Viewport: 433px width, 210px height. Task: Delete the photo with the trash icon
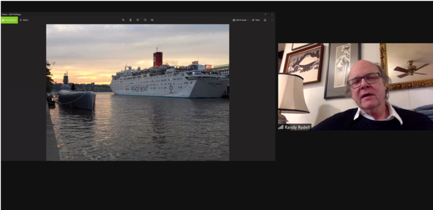click(x=130, y=20)
